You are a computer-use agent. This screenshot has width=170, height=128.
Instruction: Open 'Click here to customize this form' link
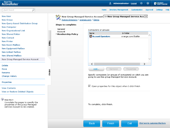tap(152, 123)
